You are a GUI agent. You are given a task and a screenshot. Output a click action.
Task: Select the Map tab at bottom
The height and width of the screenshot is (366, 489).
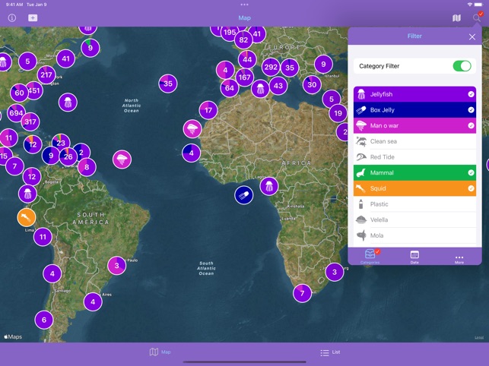(x=160, y=352)
